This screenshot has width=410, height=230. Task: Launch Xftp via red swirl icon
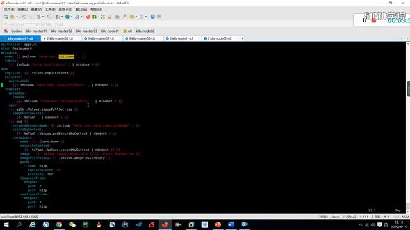pos(88,17)
